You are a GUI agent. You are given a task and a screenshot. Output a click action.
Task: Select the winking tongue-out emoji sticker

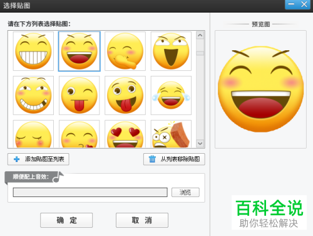pos(80,95)
